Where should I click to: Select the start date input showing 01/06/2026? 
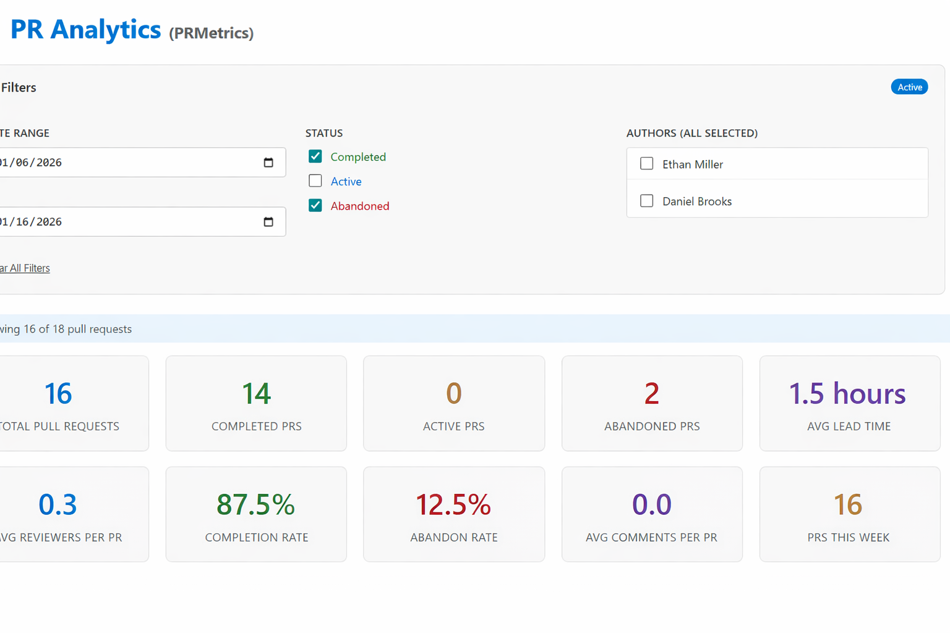pyautogui.click(x=124, y=162)
